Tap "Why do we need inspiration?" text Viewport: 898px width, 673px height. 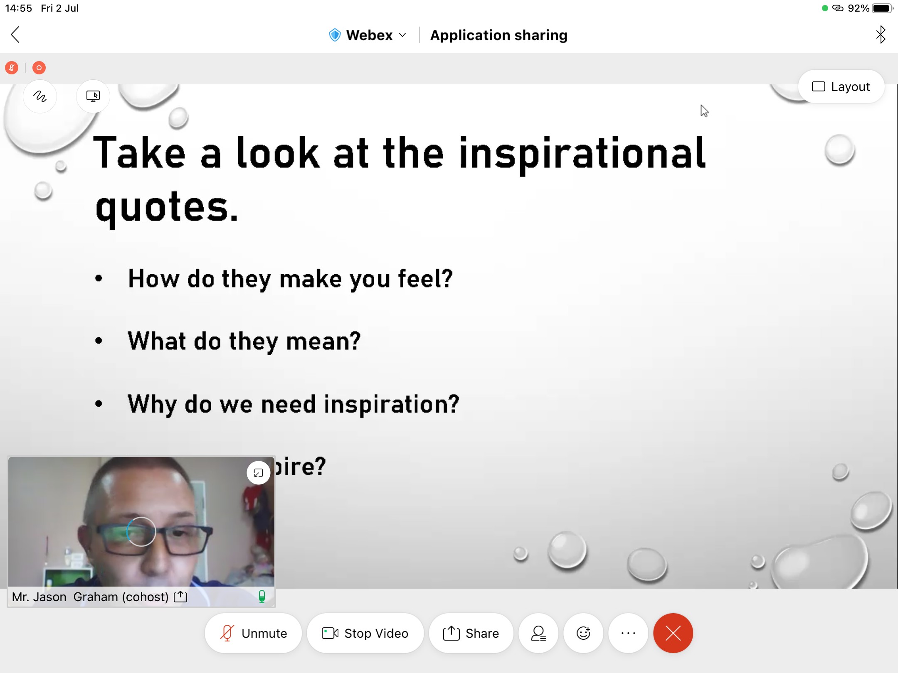tap(294, 404)
